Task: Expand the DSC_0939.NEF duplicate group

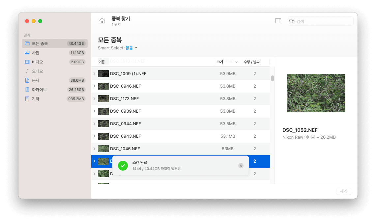Action: (95, 111)
